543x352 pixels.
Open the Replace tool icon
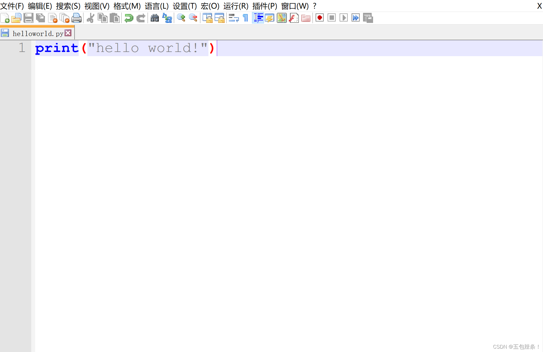coord(167,18)
